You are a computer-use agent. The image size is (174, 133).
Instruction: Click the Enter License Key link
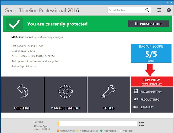(x=152, y=84)
